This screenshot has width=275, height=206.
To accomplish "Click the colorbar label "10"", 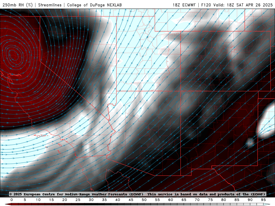I will click(x=38, y=200).
